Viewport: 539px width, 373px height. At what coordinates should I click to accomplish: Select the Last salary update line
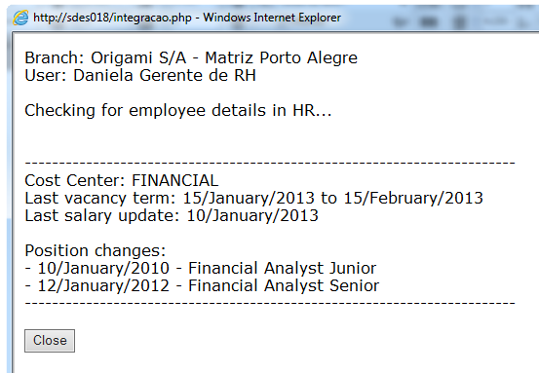[172, 215]
